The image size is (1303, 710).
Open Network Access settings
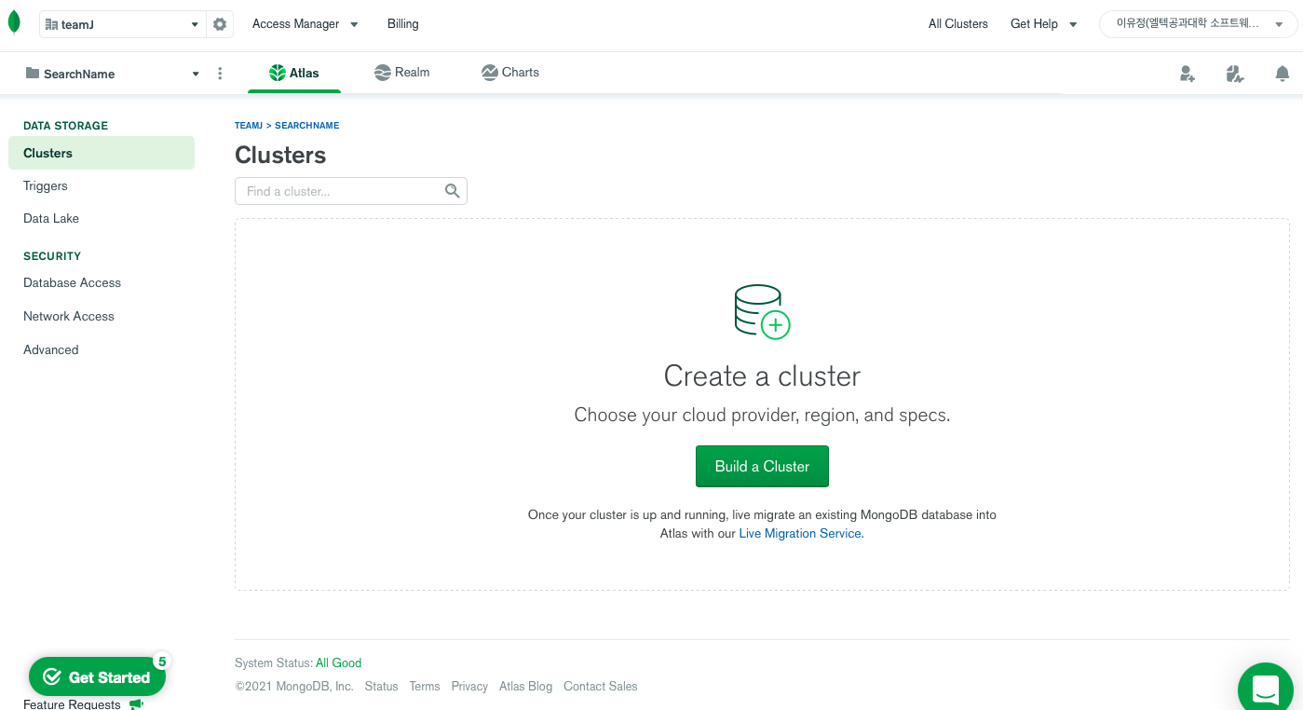click(69, 317)
